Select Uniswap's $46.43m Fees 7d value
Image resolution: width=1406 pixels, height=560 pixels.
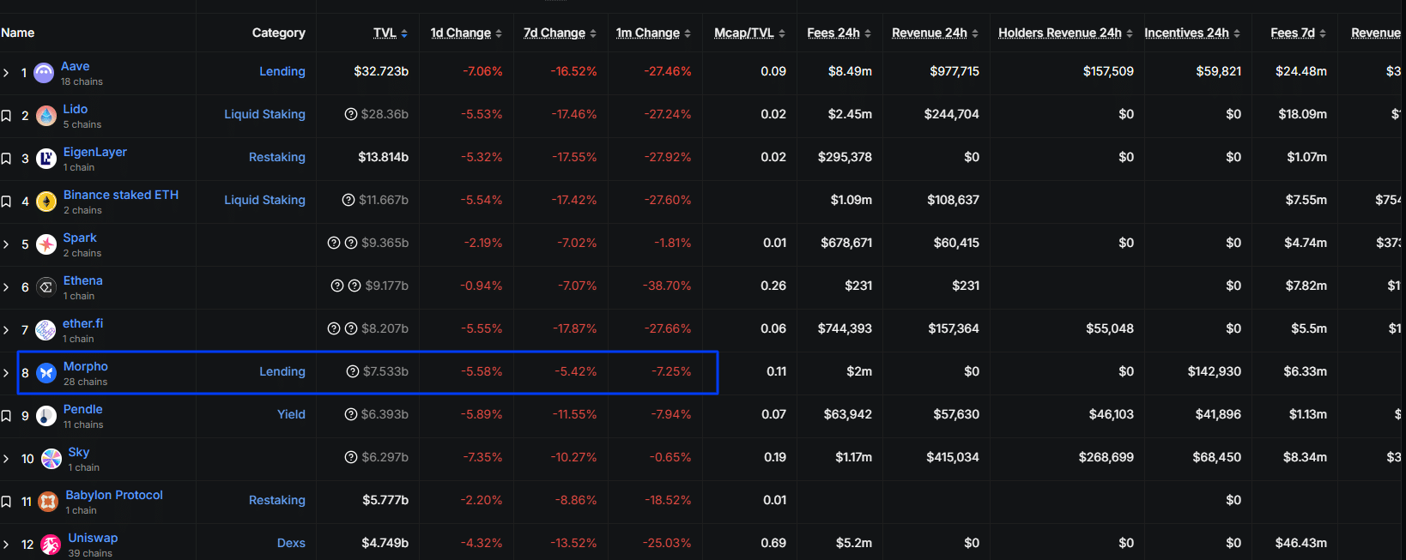[1301, 543]
